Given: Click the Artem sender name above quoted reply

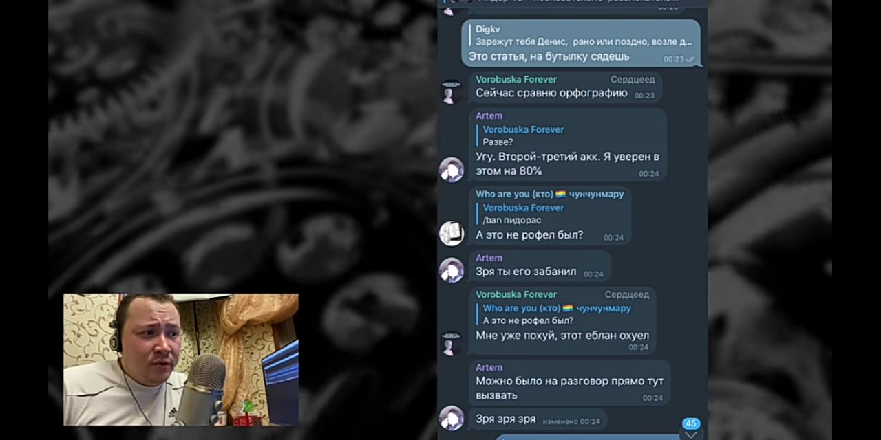Looking at the screenshot, I should pos(489,115).
